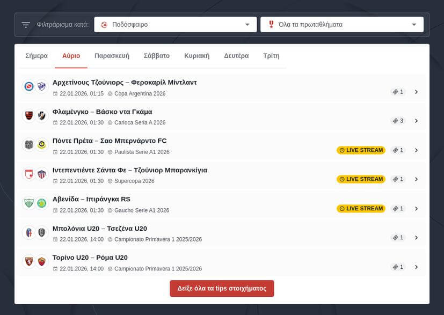The width and height of the screenshot is (444, 315).
Task: Click the Ρόμα U20 team crest
Action: coord(42,261)
